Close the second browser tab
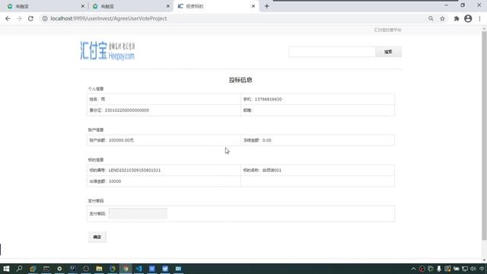The width and height of the screenshot is (487, 274). tap(168, 6)
